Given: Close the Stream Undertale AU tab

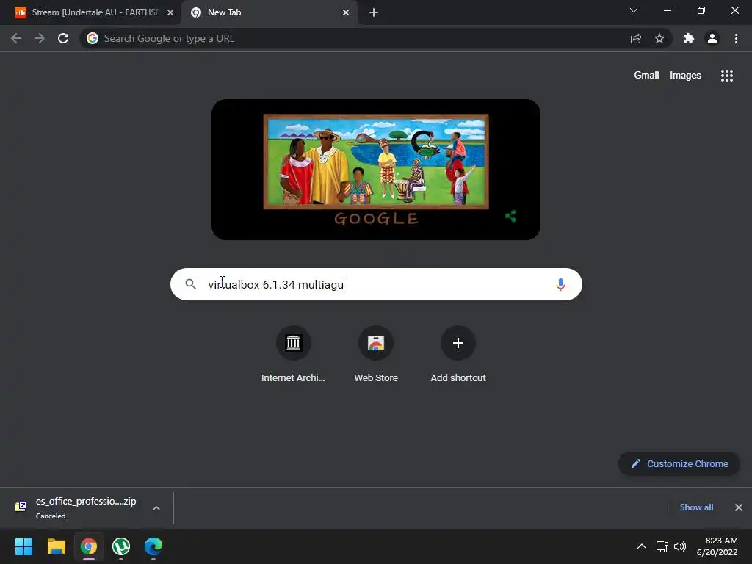Looking at the screenshot, I should [x=170, y=12].
